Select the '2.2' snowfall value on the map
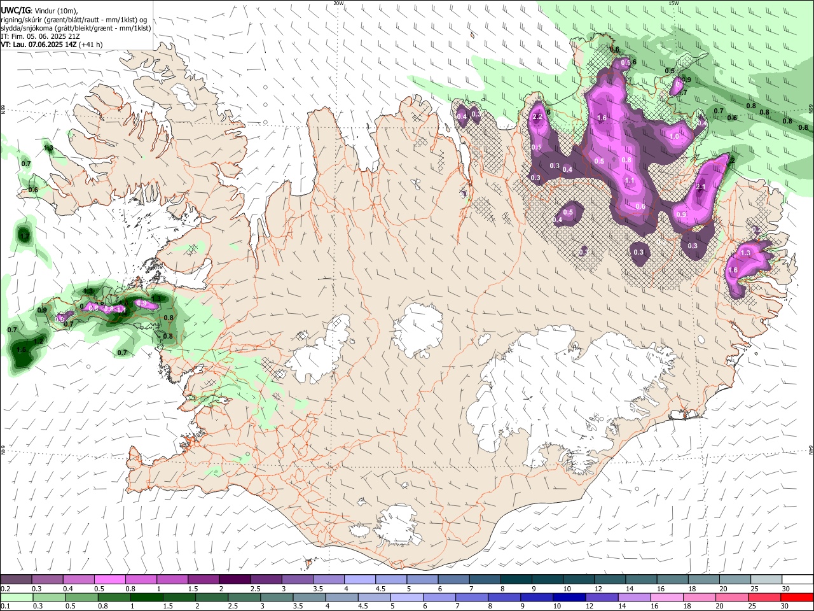This screenshot has width=814, height=611. pyautogui.click(x=537, y=116)
